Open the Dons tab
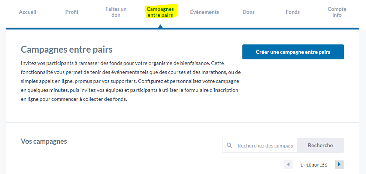Image resolution: width=366 pixels, height=174 pixels. point(248,12)
